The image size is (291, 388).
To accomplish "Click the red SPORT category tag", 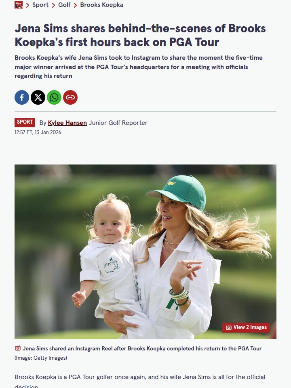I will coord(25,122).
